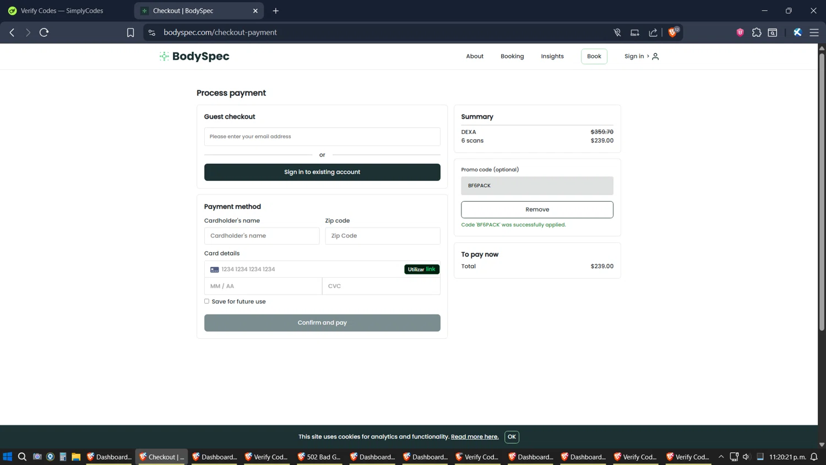Select the Checkout | BodySpec tab
Screen dimensions: 826x465
199,10
